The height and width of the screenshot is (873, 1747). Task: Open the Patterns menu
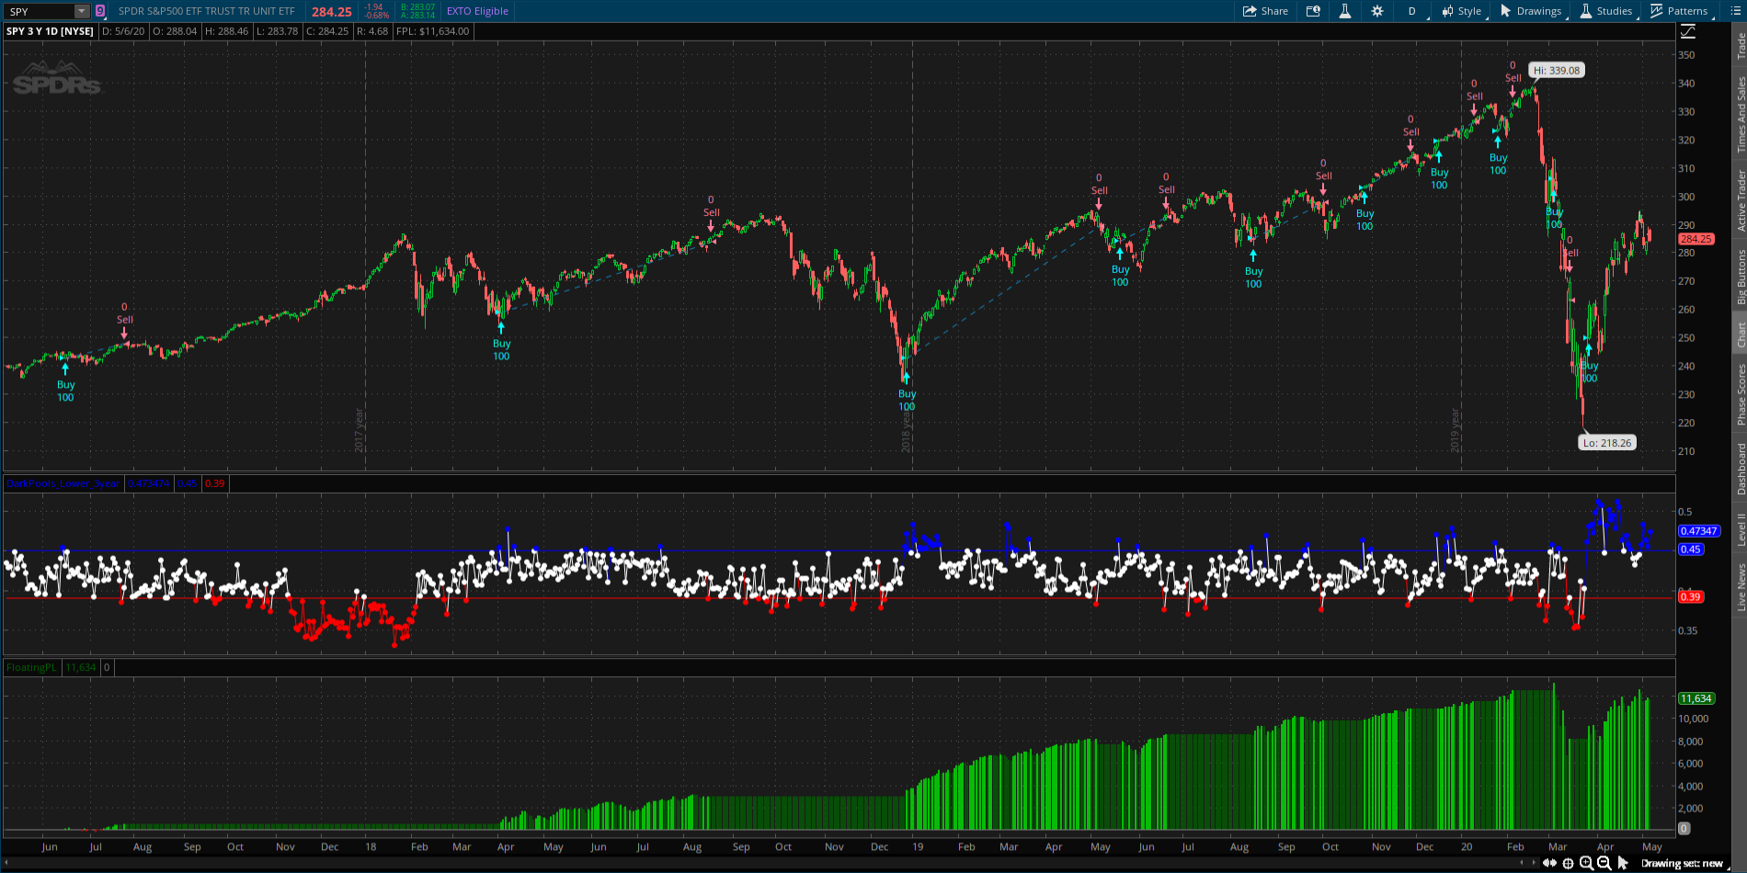tap(1679, 11)
